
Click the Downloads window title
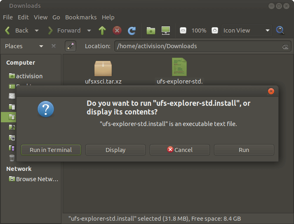tap(25, 6)
